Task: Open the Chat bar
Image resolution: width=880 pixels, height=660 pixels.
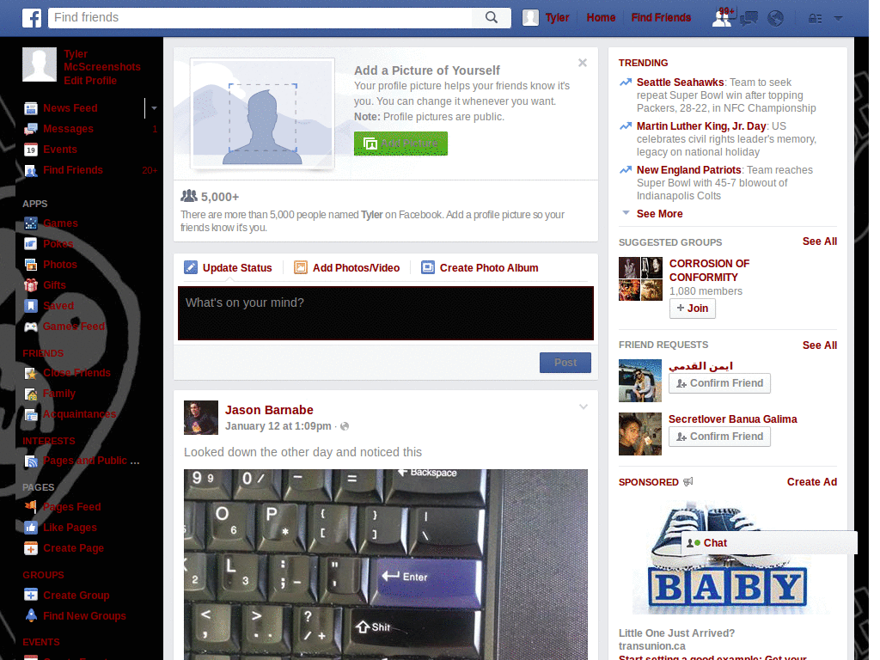Action: point(769,543)
